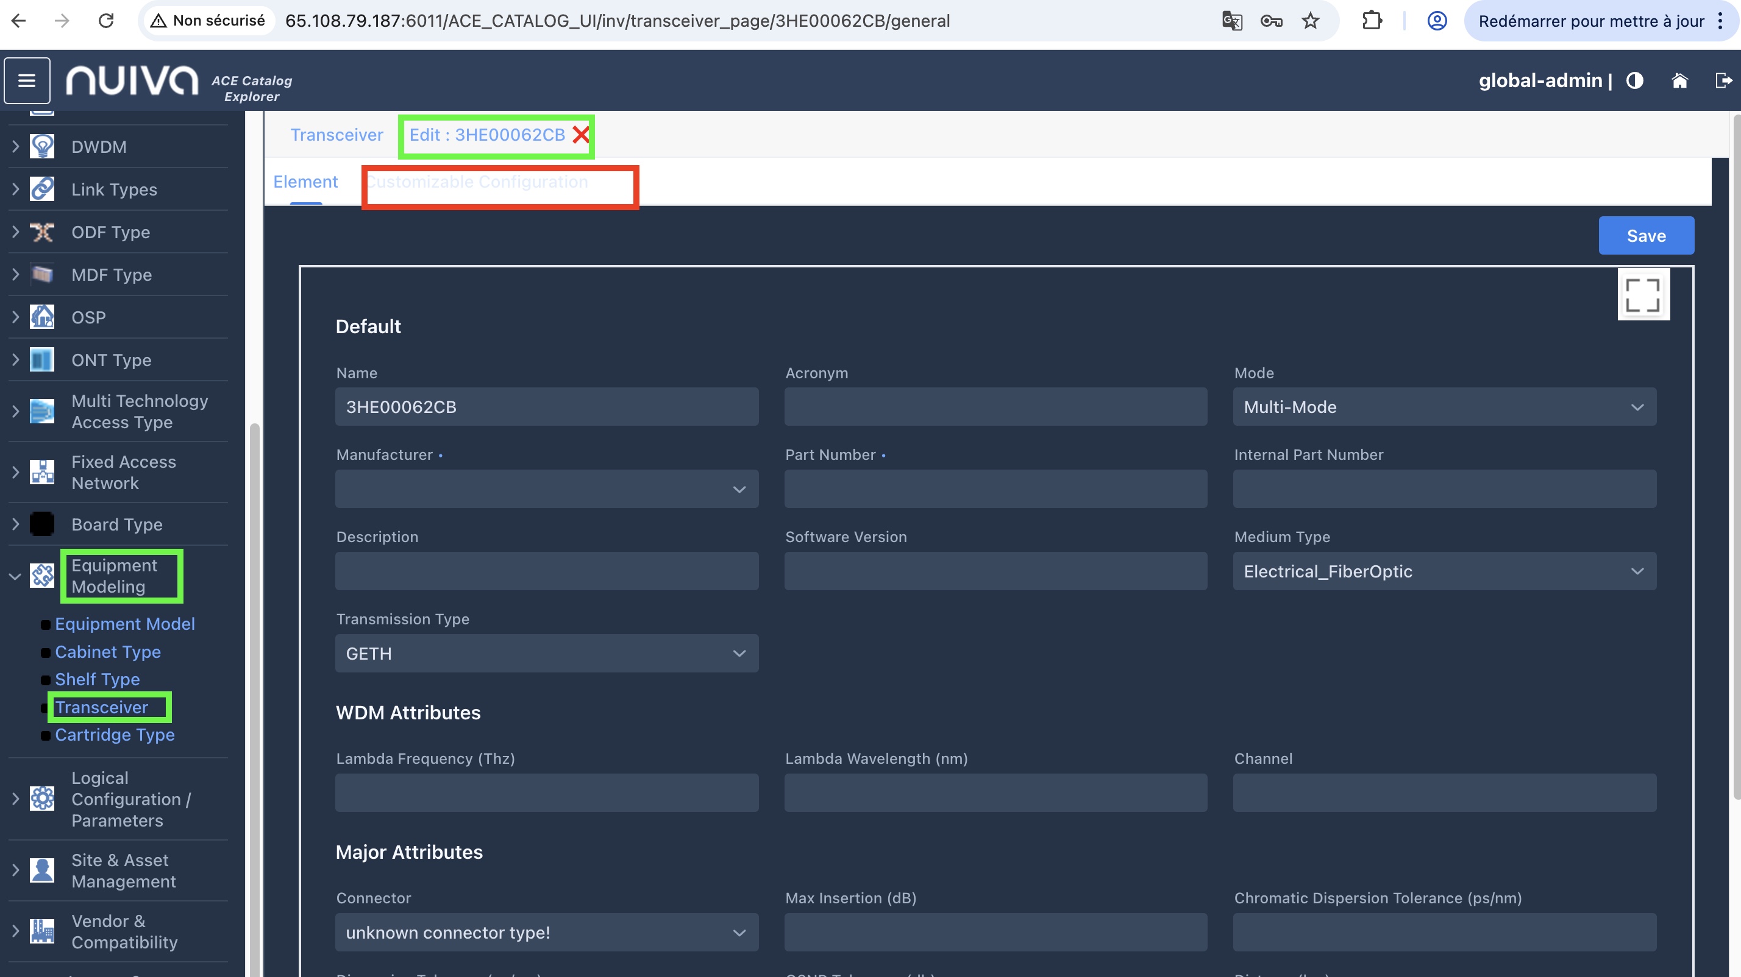Click the Site & Asset Management icon
The width and height of the screenshot is (1741, 977).
click(42, 870)
